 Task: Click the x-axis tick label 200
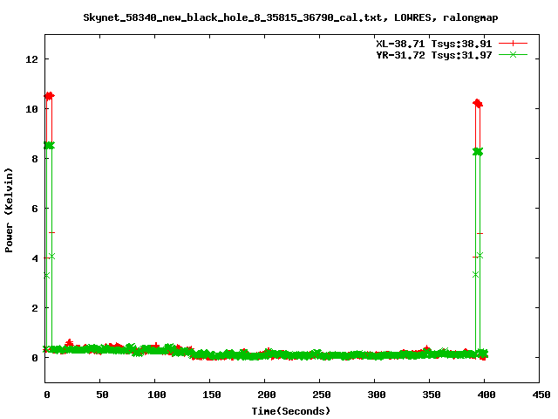[x=265, y=395]
